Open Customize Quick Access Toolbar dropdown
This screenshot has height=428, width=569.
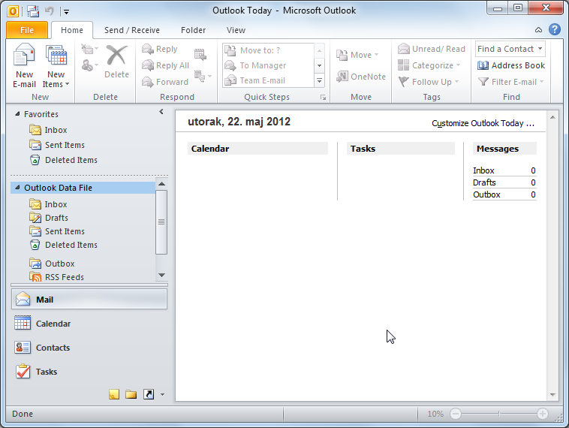point(66,11)
